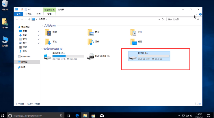
Task: Open the 文件 (File) menu tab
Action: 19,14
